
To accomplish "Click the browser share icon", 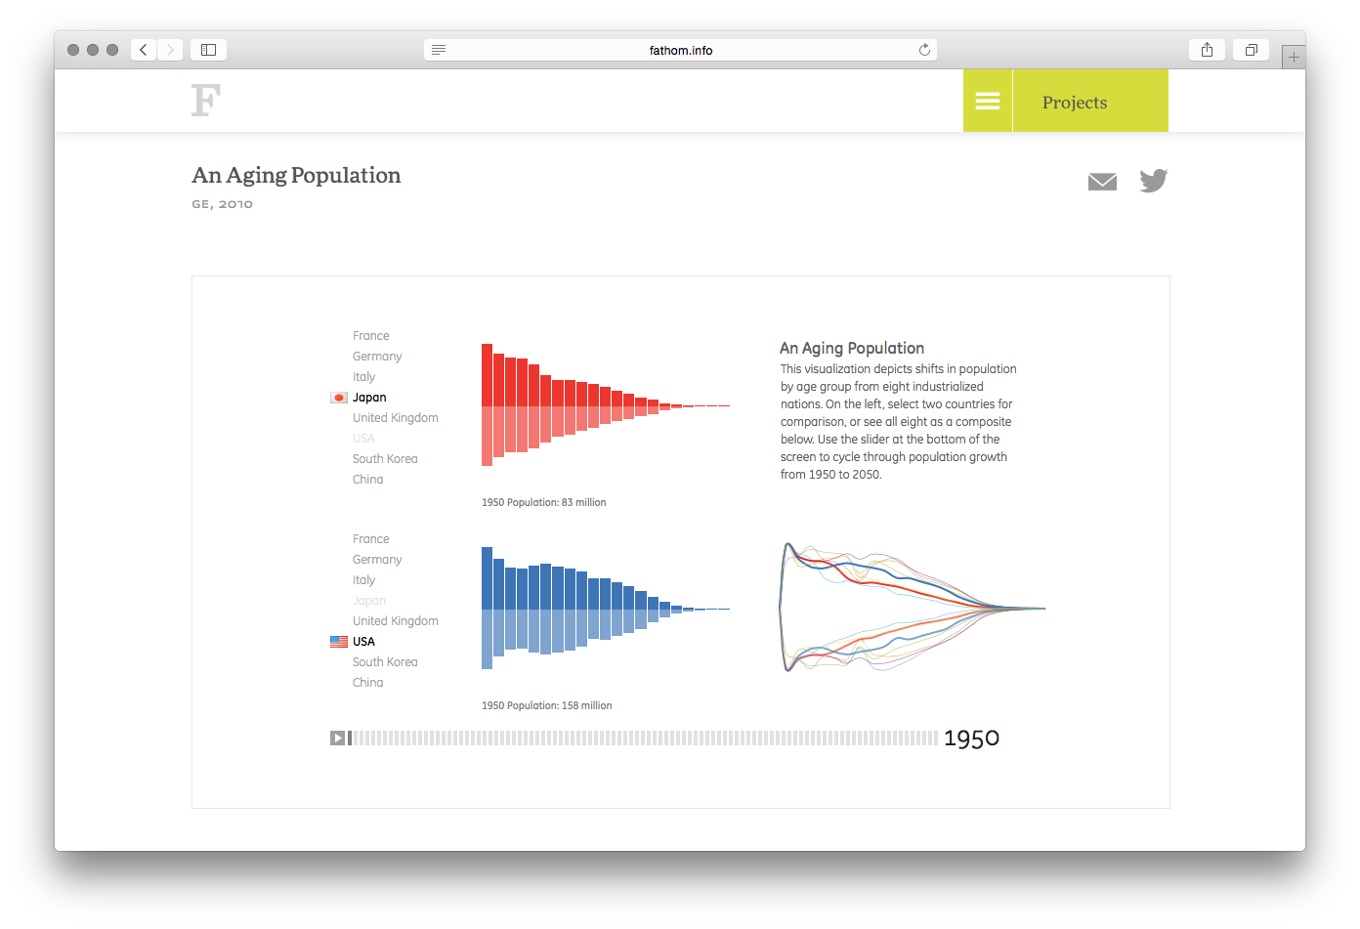I will [x=1207, y=49].
